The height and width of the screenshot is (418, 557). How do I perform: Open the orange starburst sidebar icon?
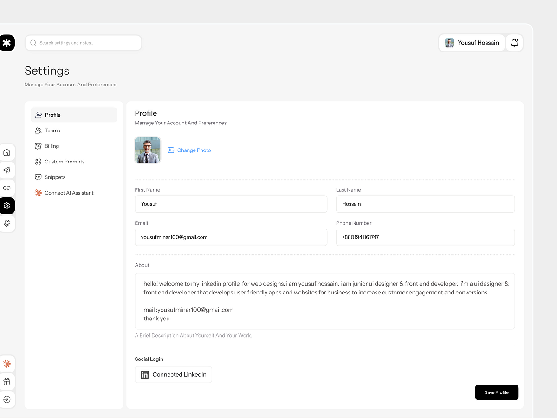(7, 364)
